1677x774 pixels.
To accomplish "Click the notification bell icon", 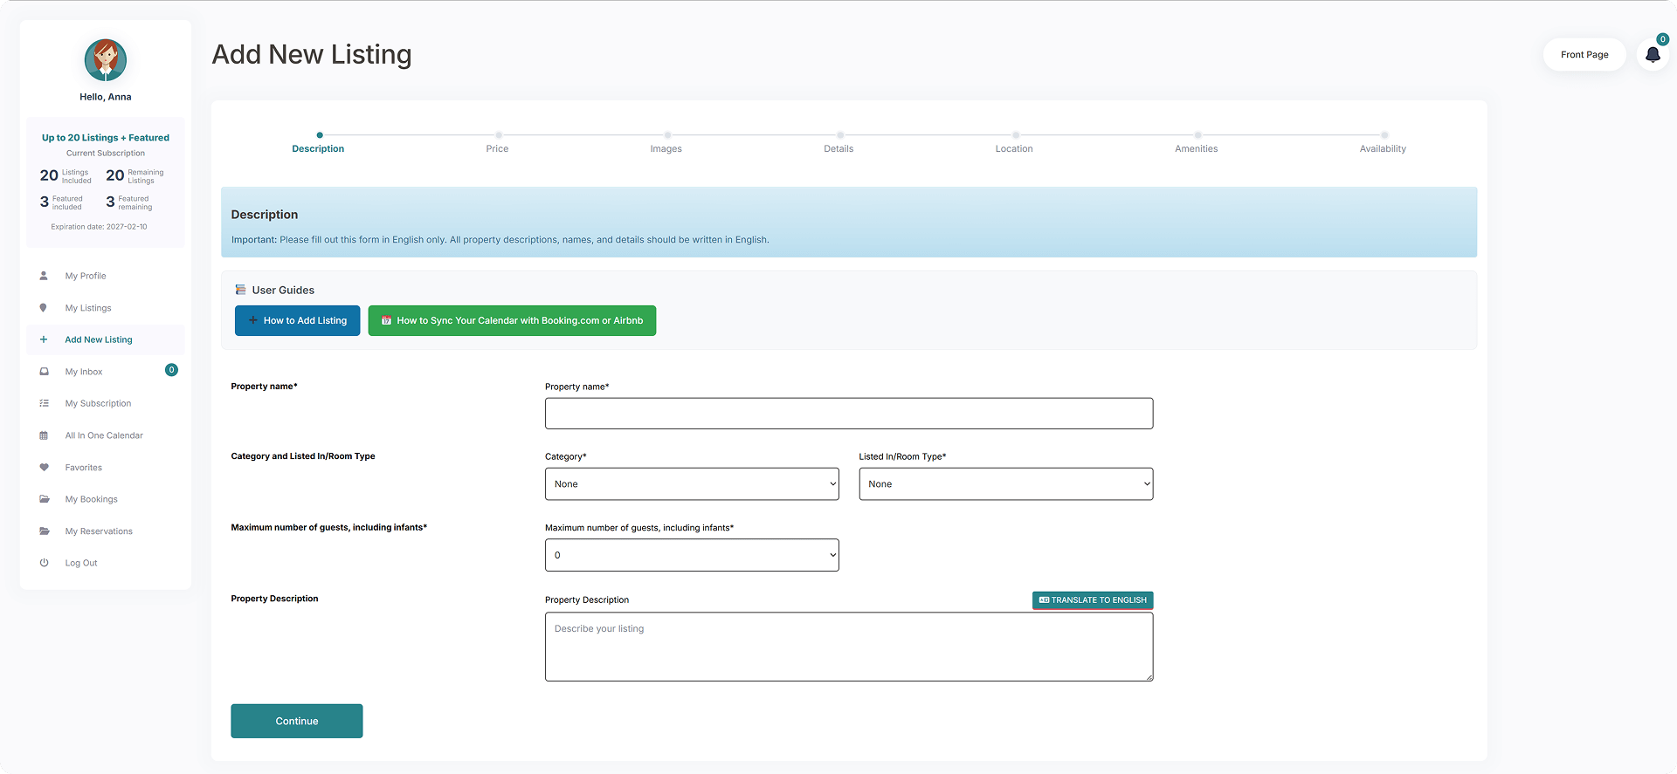I will coord(1652,55).
